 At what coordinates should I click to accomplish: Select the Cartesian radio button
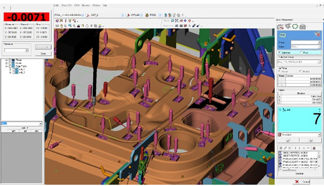[x=279, y=52]
